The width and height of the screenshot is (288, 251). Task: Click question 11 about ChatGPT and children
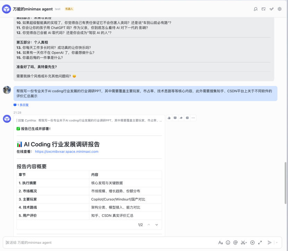click(x=82, y=28)
